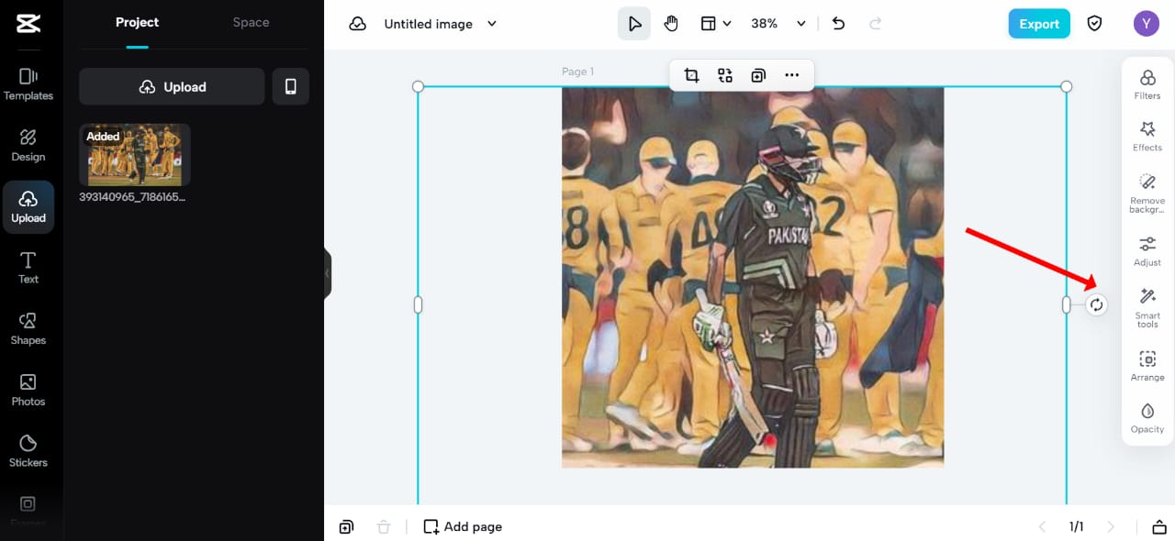Click the Undo arrow
This screenshot has height=541, width=1175.
[x=838, y=24]
